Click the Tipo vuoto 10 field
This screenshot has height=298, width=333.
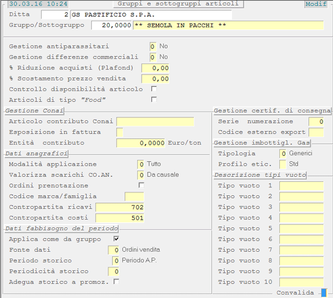coord(301,282)
